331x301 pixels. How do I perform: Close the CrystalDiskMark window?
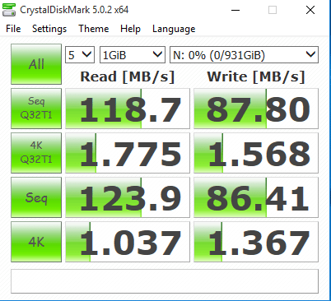310,10
